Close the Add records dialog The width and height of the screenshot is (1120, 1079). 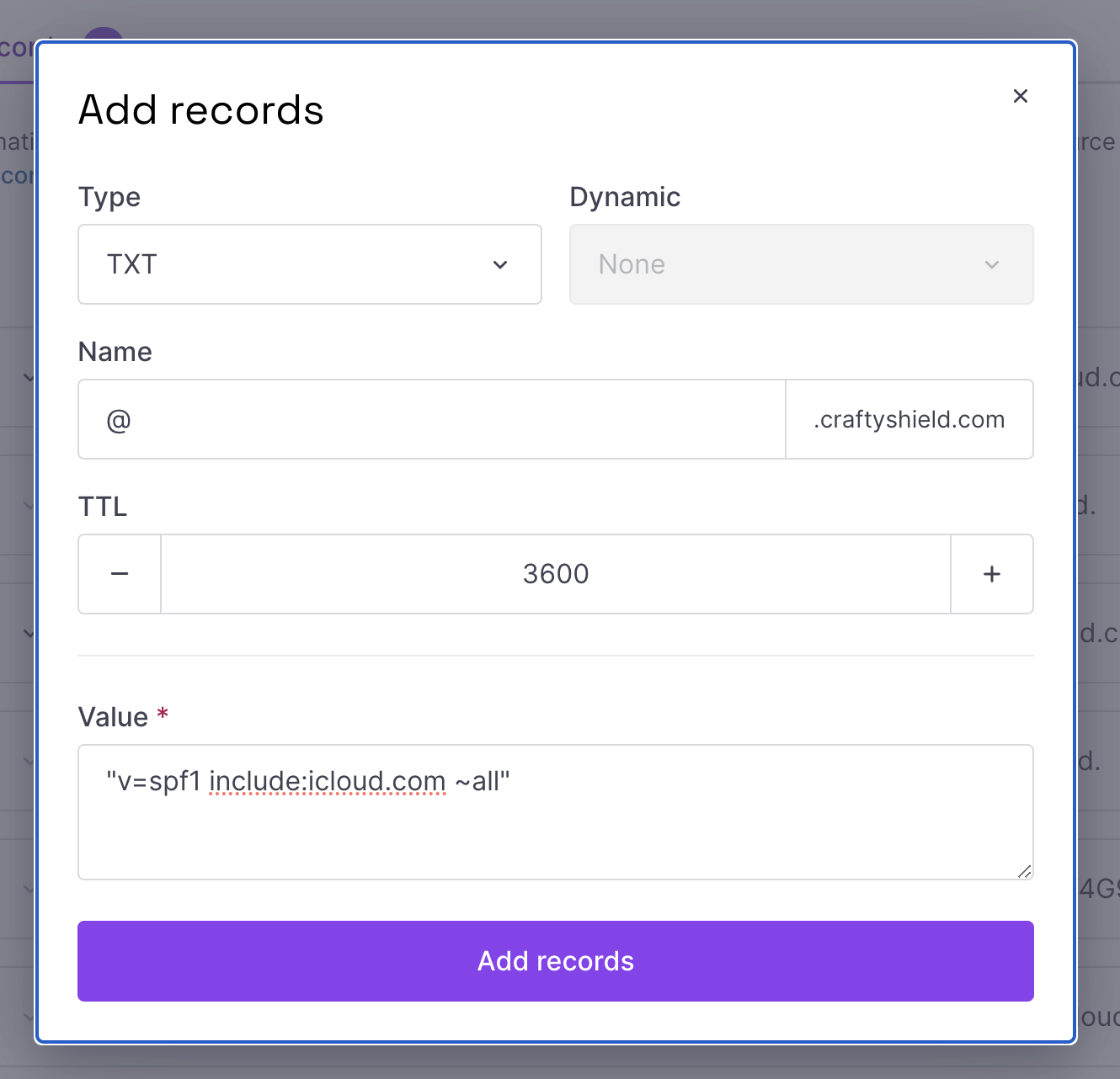click(x=1020, y=96)
